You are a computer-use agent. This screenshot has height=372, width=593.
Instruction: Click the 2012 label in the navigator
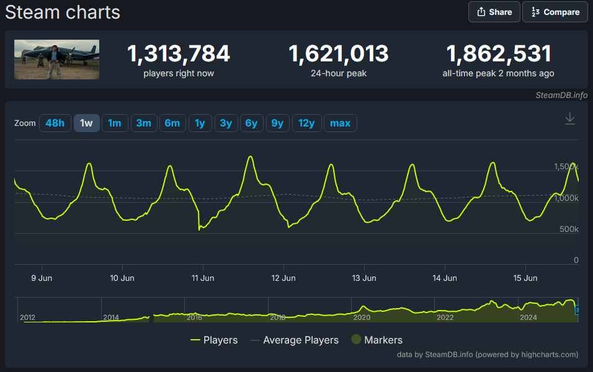[x=28, y=317]
